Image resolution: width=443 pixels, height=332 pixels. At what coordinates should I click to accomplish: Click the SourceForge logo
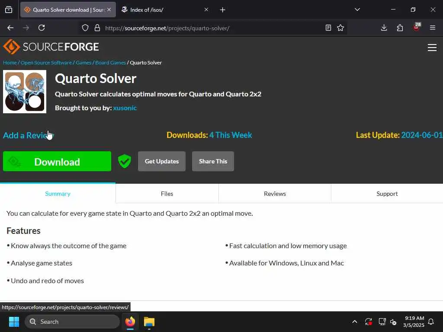coord(51,47)
